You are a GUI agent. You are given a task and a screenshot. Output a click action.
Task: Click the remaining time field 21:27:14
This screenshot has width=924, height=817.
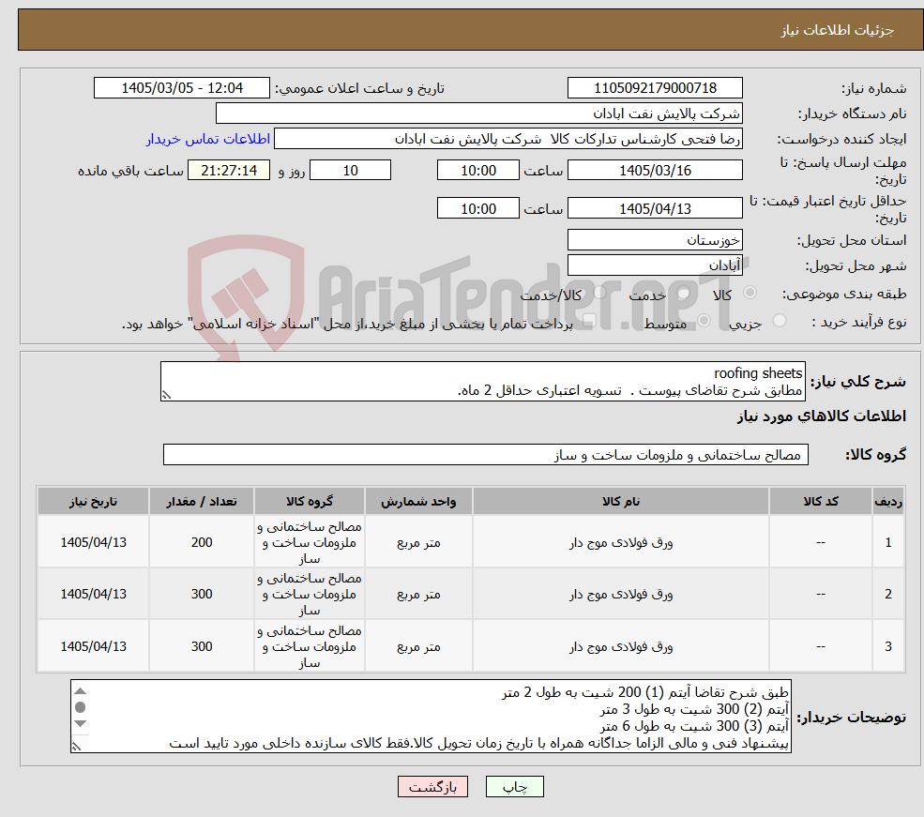(x=229, y=170)
